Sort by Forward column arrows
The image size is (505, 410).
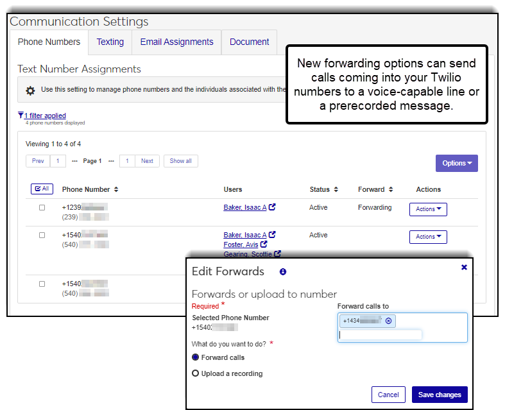pos(391,189)
